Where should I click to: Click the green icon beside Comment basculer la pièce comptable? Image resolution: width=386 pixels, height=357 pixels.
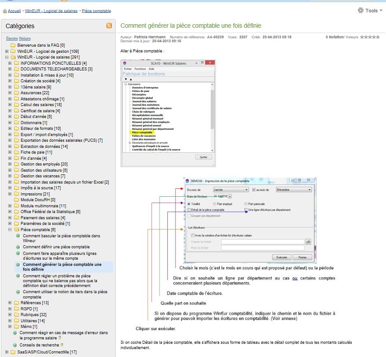(18, 236)
